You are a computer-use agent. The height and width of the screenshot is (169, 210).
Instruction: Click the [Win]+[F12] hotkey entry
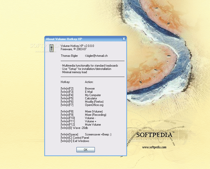68,125
